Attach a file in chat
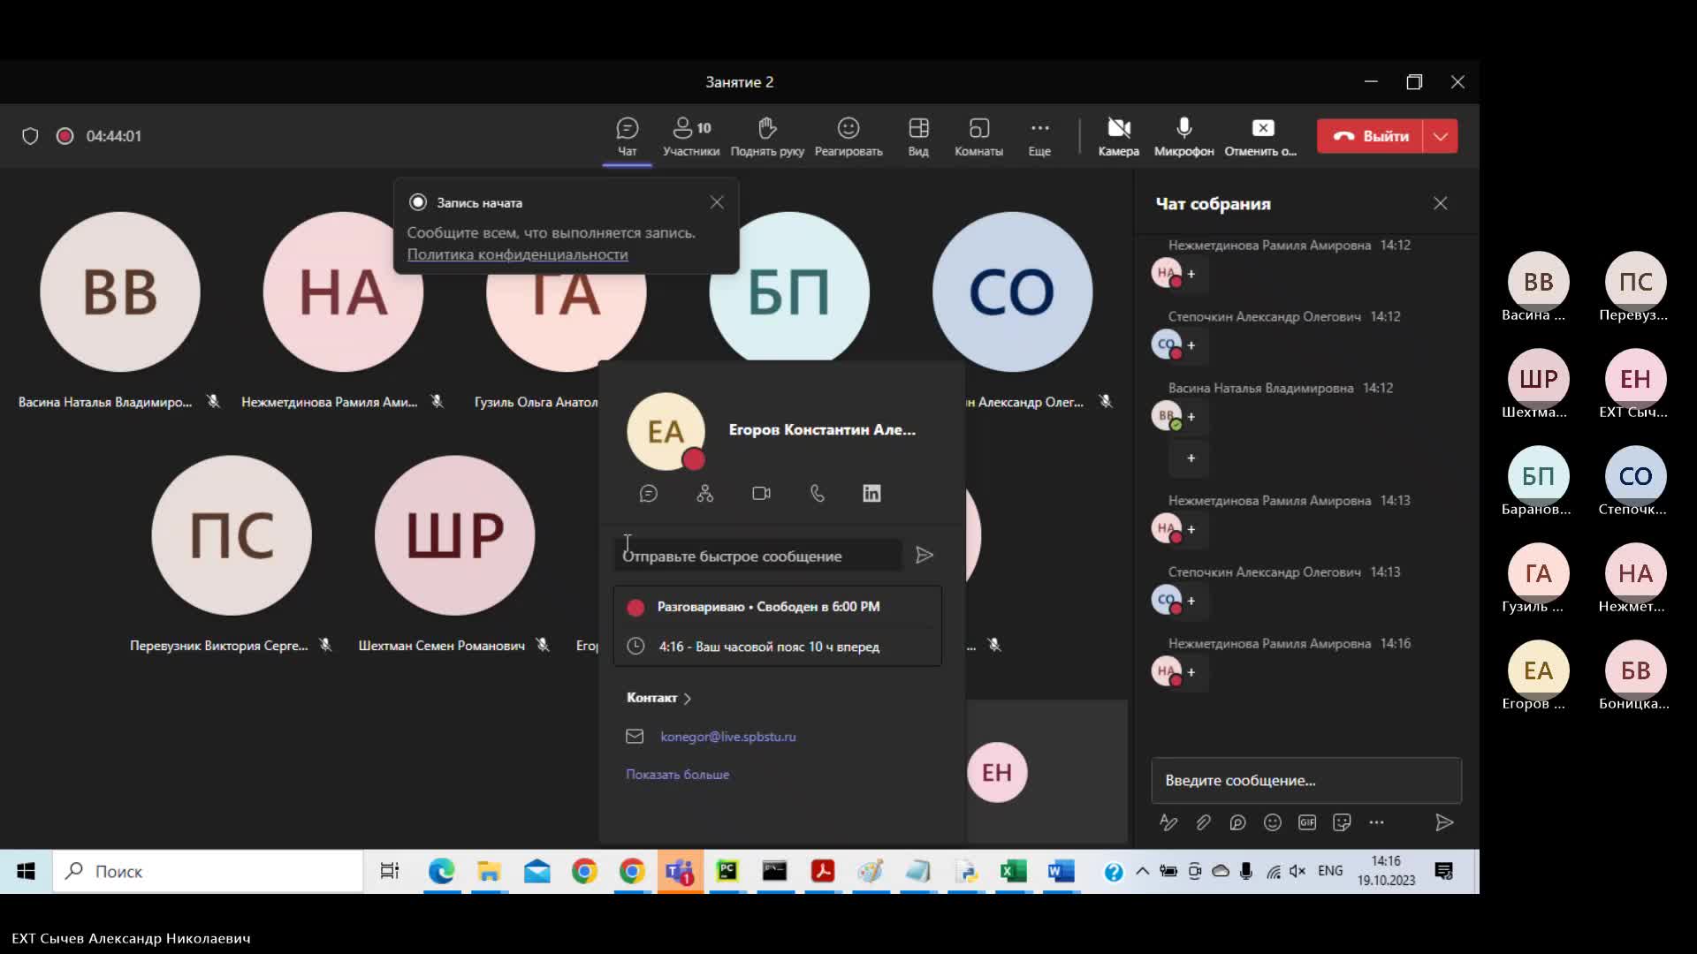Image resolution: width=1697 pixels, height=954 pixels. (1203, 822)
